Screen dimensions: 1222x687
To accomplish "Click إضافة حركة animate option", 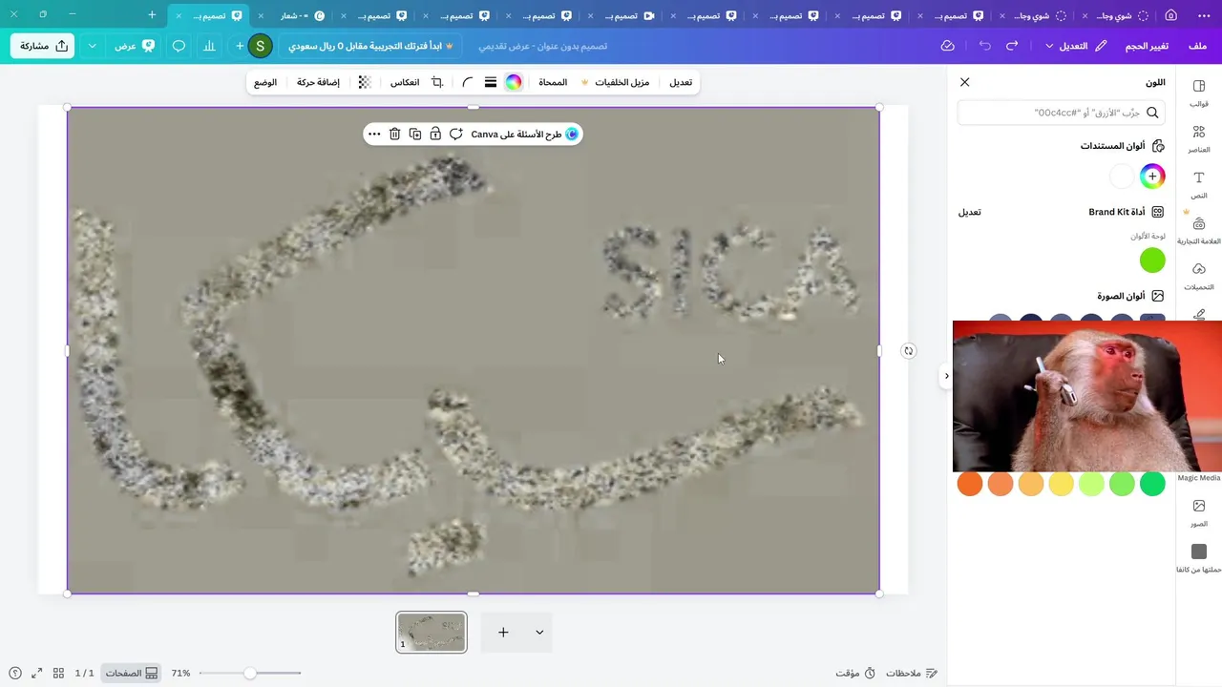I will pos(318,82).
